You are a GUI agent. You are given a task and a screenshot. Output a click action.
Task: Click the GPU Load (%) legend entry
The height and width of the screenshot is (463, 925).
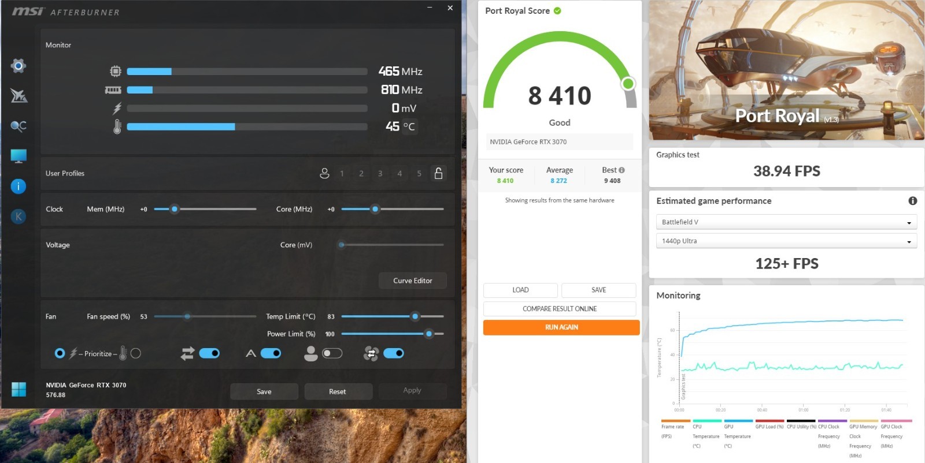pos(769,424)
